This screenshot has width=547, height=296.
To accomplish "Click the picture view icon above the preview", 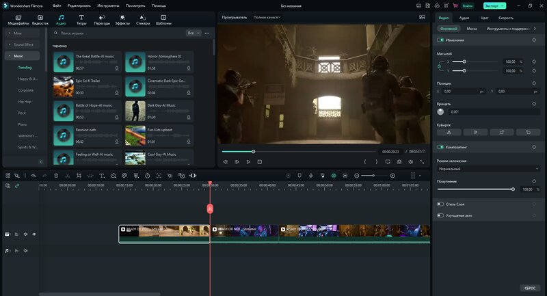I will point(422,17).
